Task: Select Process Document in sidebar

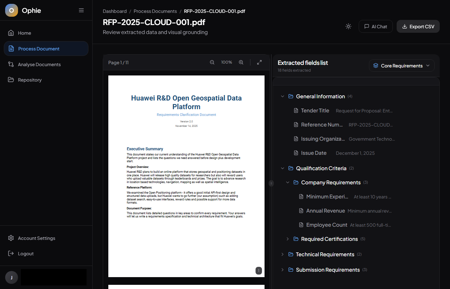Action: coord(46,48)
